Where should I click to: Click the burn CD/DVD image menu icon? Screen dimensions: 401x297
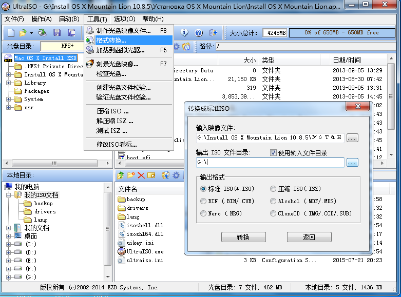click(90, 64)
